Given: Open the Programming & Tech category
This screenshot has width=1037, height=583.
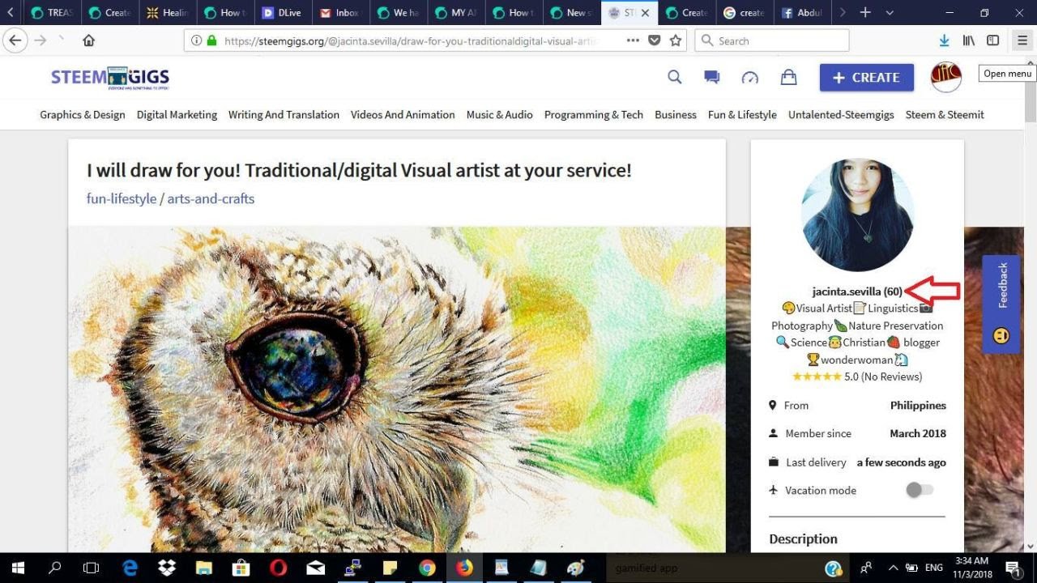Looking at the screenshot, I should pos(594,114).
